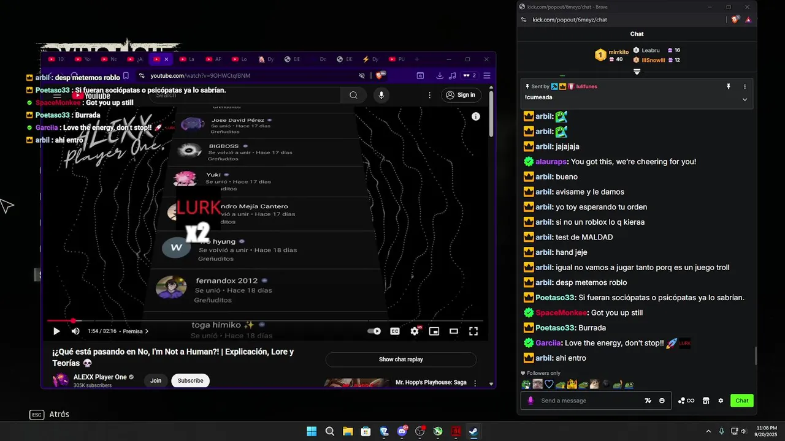The width and height of the screenshot is (785, 441).
Task: Select the blue heart emote
Action: pyautogui.click(x=549, y=385)
